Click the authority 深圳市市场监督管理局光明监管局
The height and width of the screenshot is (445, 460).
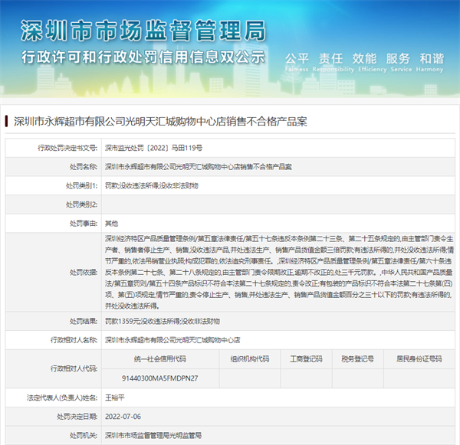pos(153,435)
